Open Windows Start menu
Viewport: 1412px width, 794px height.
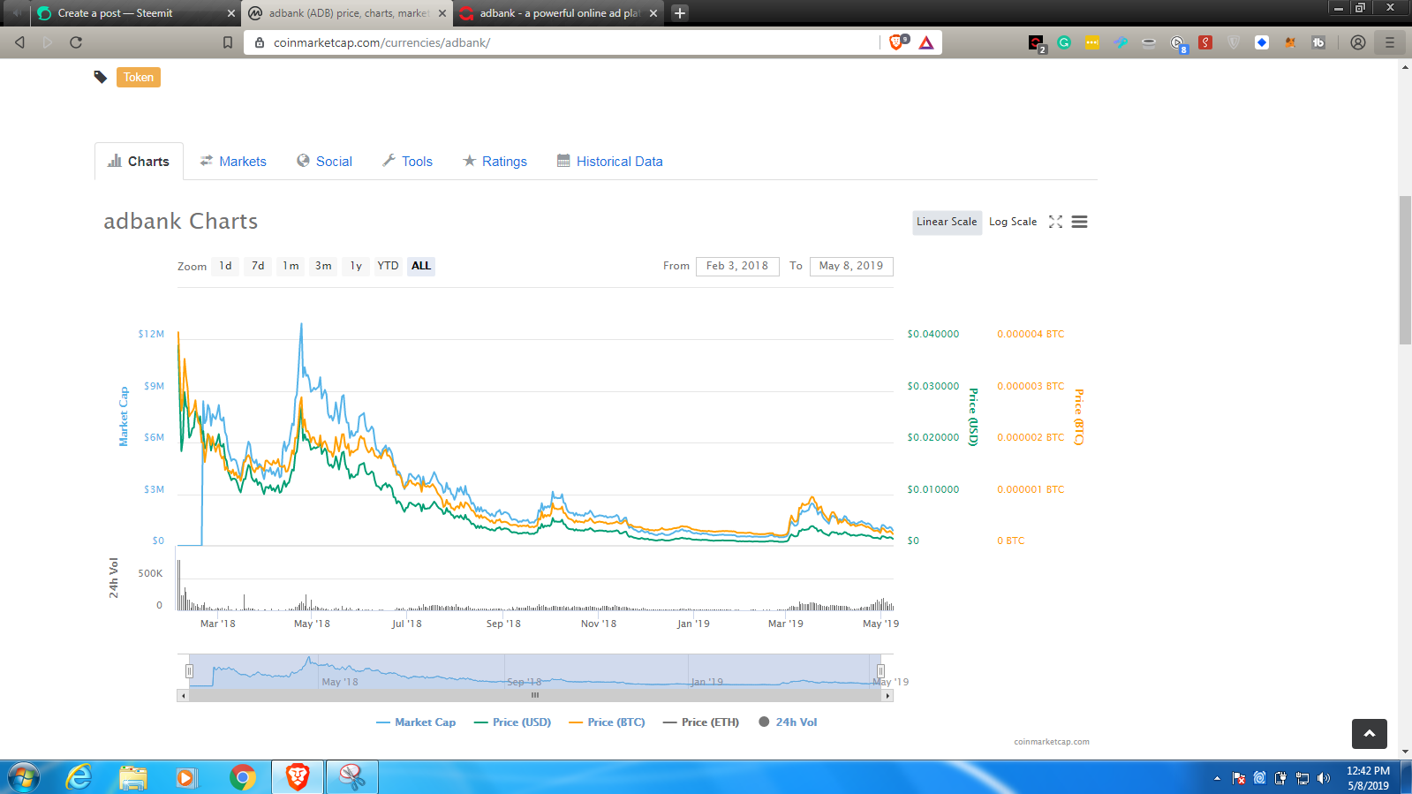(x=24, y=777)
